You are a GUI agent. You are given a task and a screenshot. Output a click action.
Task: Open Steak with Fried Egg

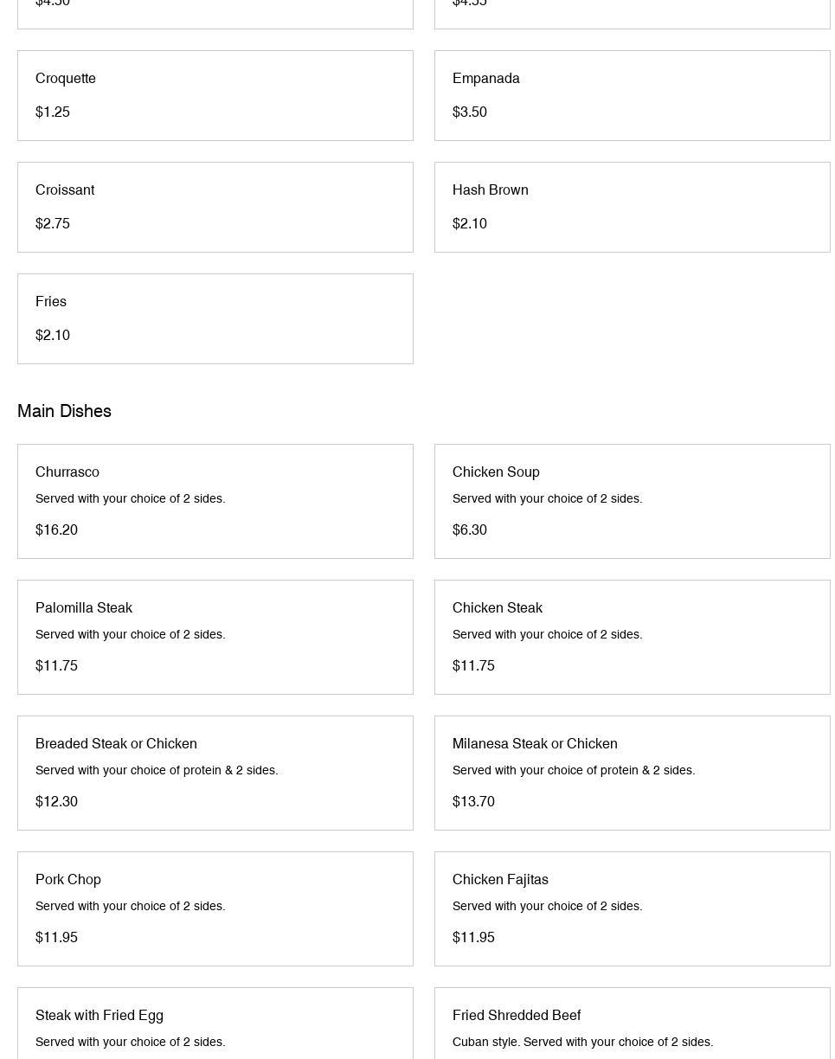point(215,1025)
